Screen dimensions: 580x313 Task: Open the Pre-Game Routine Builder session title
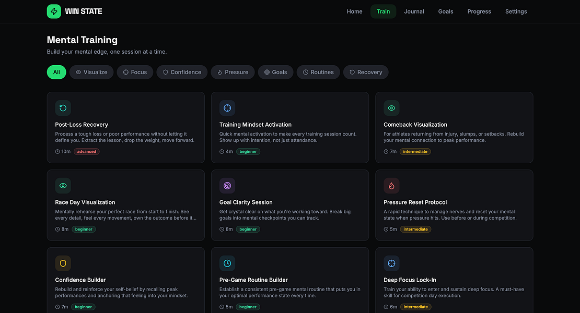click(253, 280)
